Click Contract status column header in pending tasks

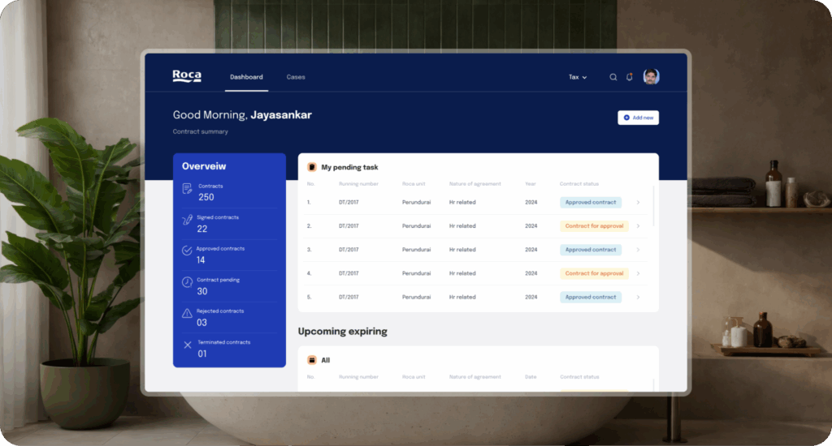(x=578, y=184)
